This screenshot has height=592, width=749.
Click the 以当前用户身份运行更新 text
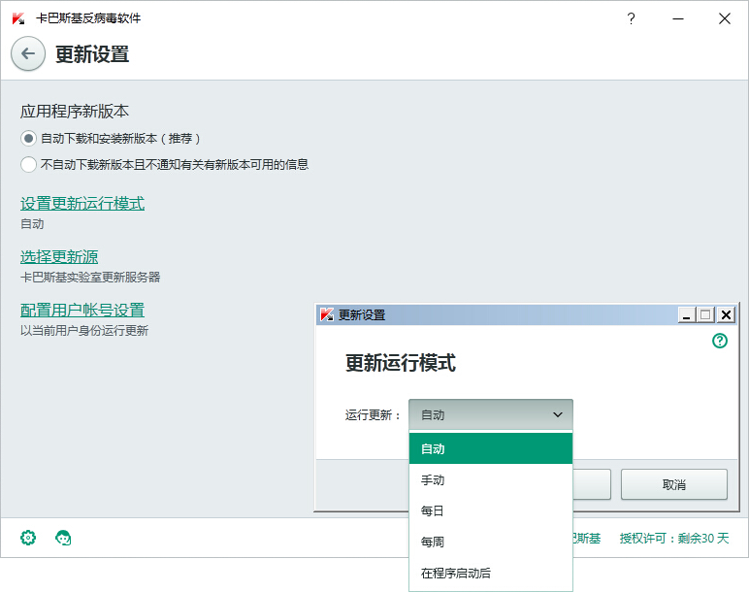(84, 331)
